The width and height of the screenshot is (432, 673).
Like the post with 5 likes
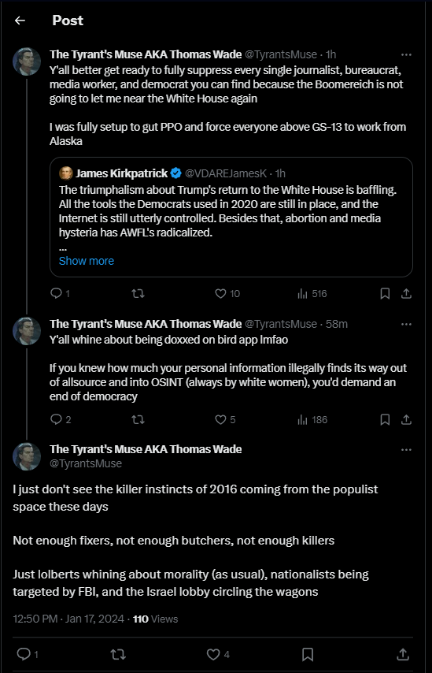click(x=224, y=419)
